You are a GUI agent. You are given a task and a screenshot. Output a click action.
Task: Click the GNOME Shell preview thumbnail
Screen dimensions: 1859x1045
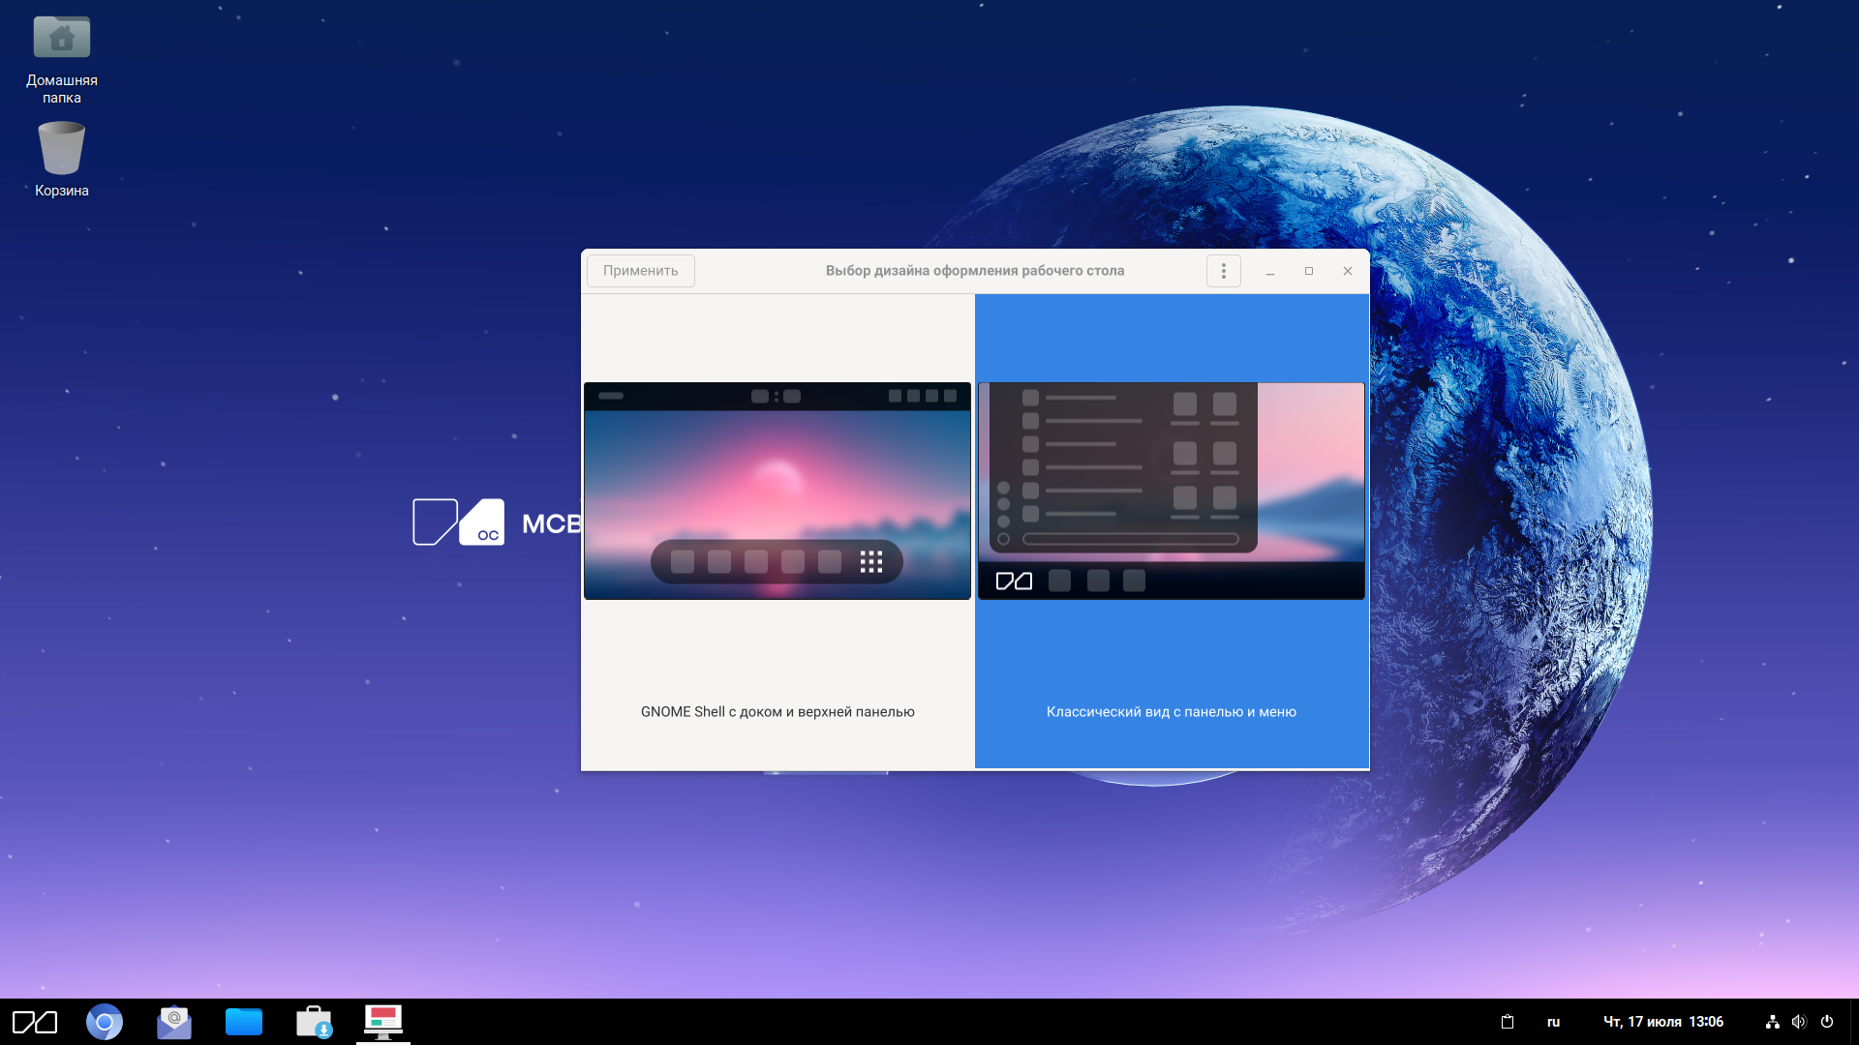[777, 491]
